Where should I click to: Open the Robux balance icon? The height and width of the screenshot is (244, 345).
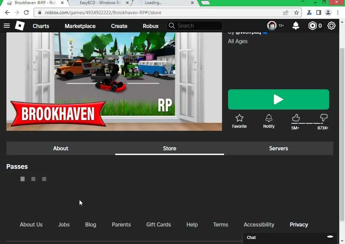(x=312, y=26)
